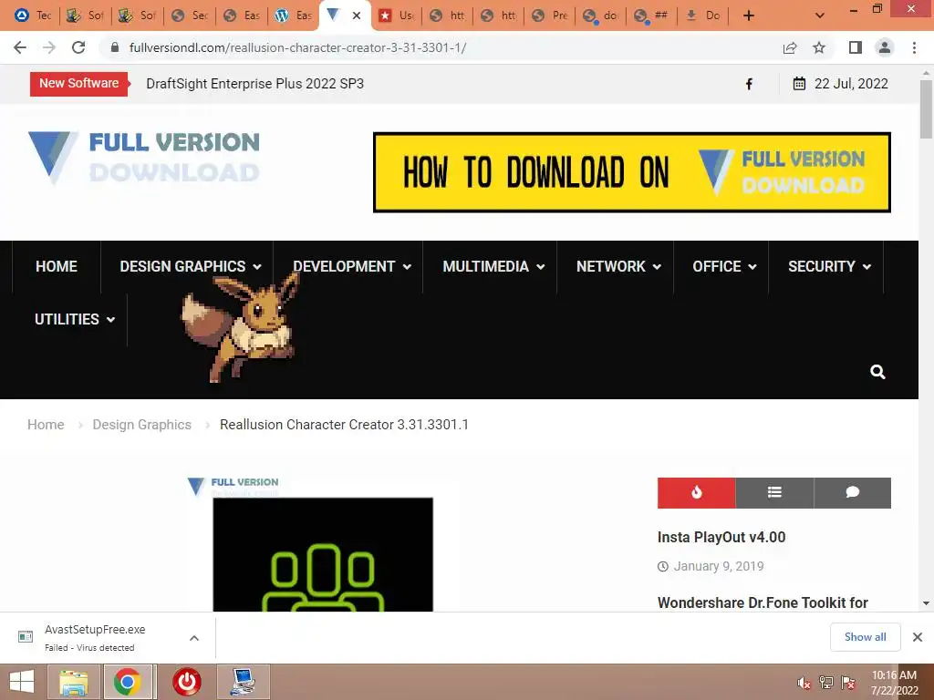Select the recent posts list tab
This screenshot has height=700, width=934.
tap(774, 493)
